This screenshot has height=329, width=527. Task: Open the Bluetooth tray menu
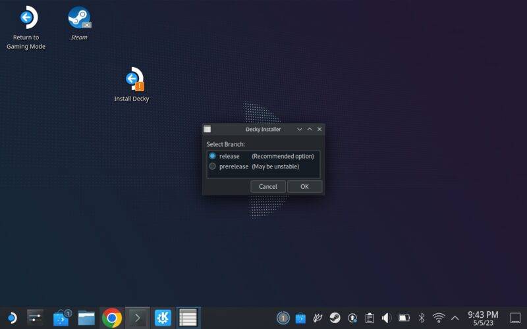(x=422, y=318)
